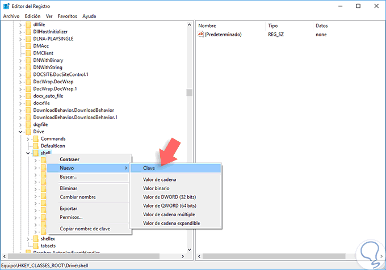Screen dimensions: 386x270
Task: Click the tree pane vertical scrollbar thumb
Action: point(189,92)
